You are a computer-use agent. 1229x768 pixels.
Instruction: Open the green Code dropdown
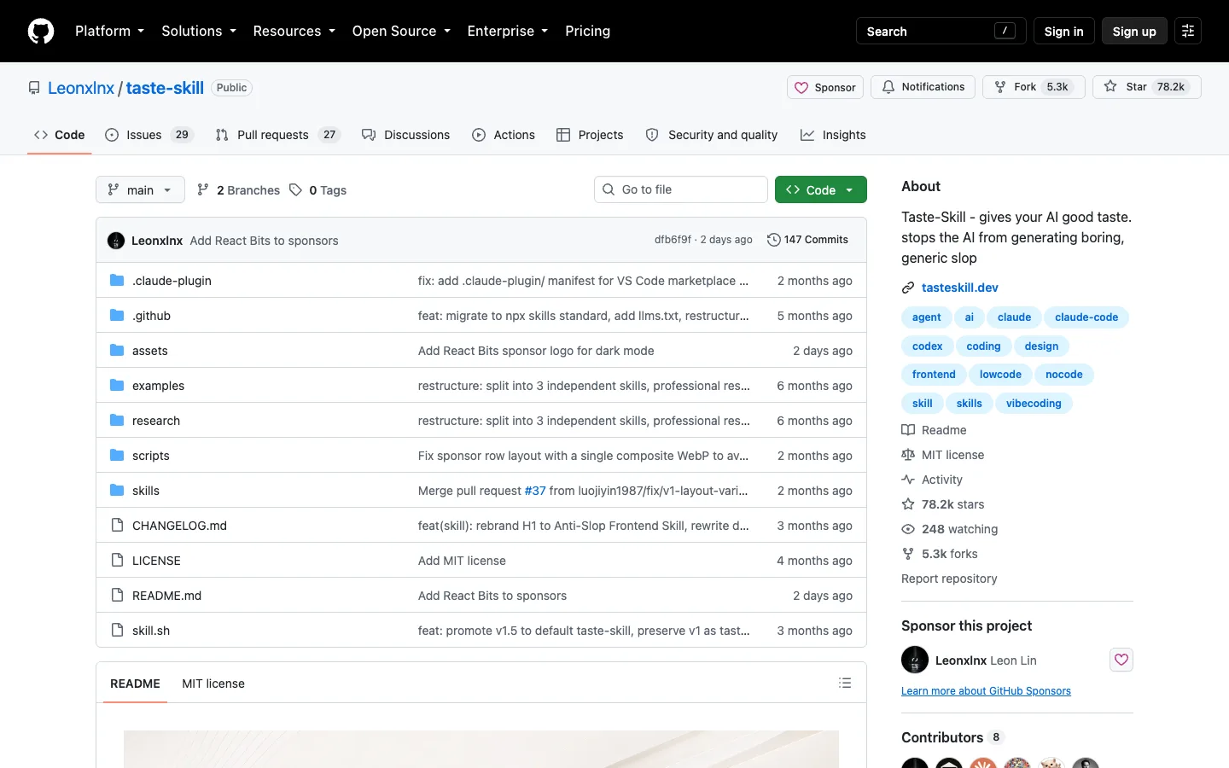(820, 189)
